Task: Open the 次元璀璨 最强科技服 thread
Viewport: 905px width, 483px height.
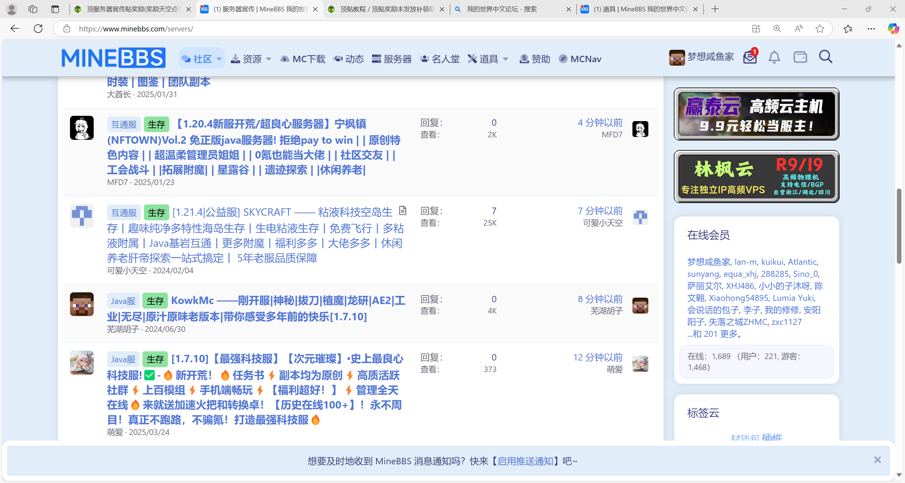Action: (x=255, y=389)
